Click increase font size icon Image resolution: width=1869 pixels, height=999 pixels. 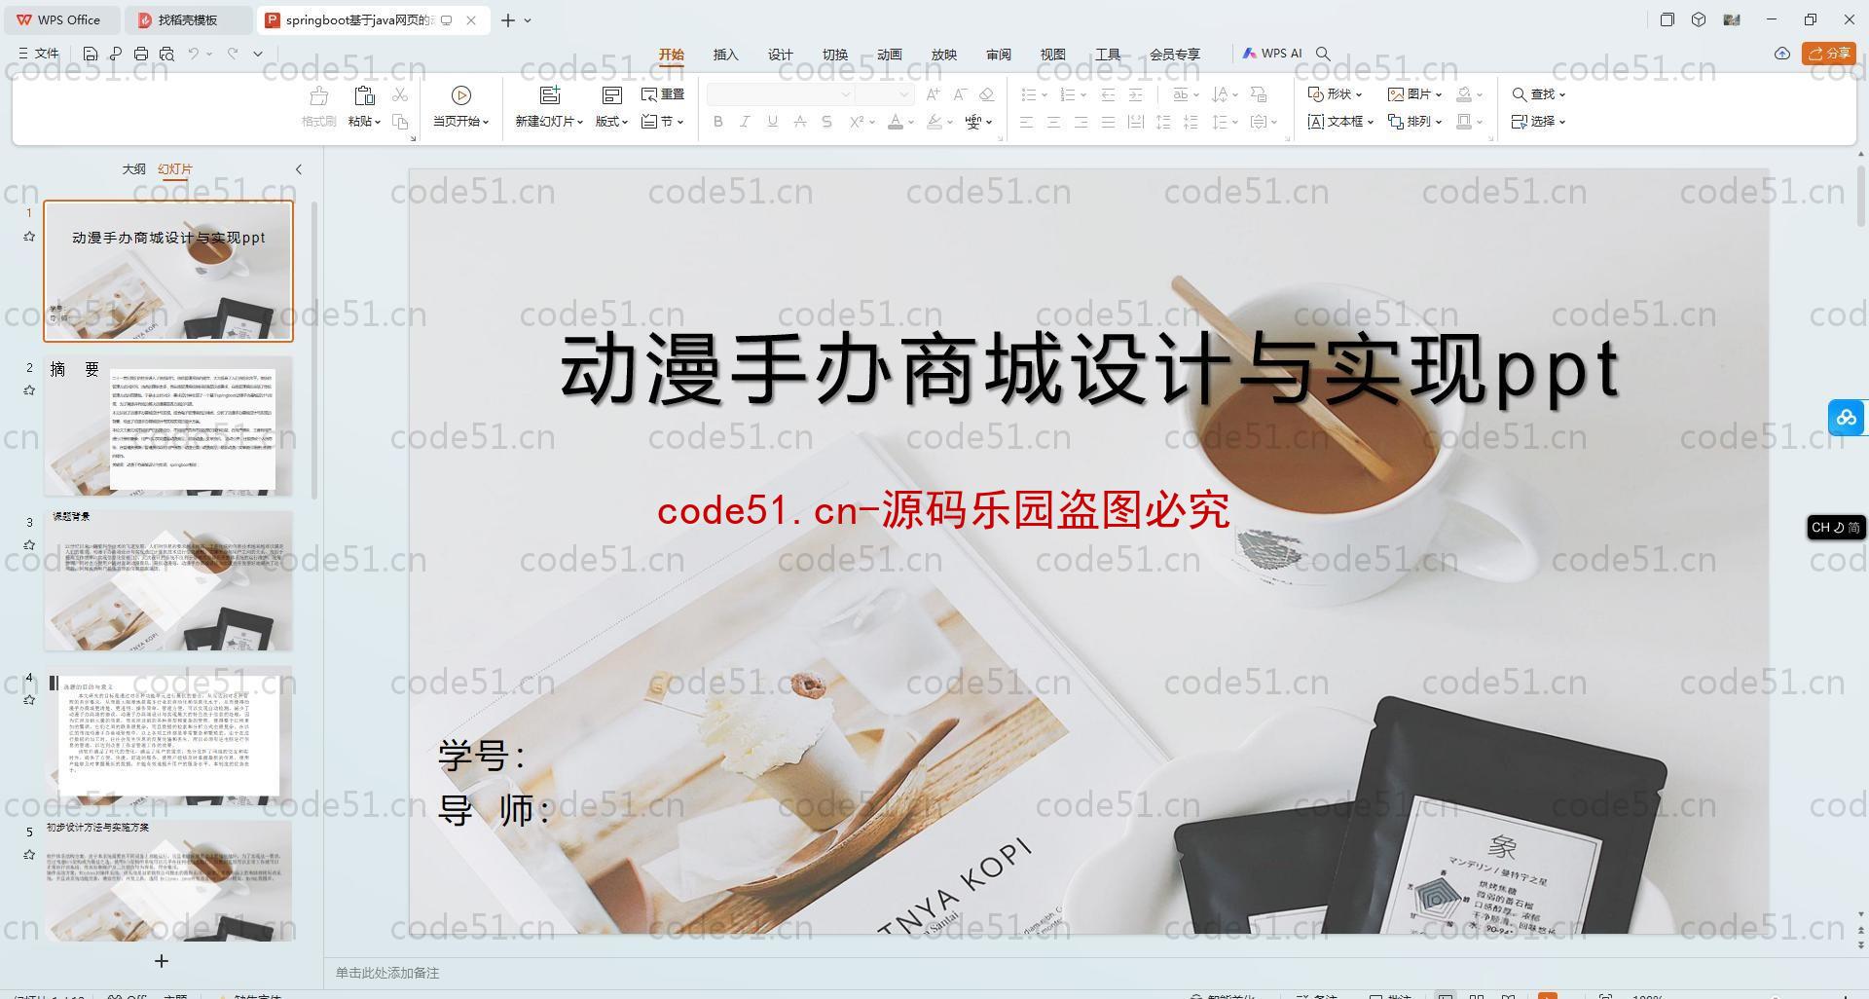(x=934, y=94)
